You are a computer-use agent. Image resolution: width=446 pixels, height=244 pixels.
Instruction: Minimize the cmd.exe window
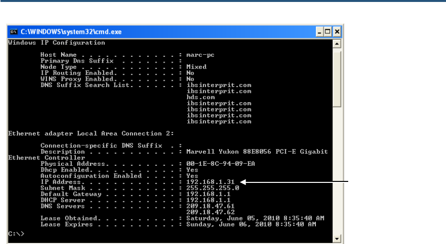coord(319,32)
